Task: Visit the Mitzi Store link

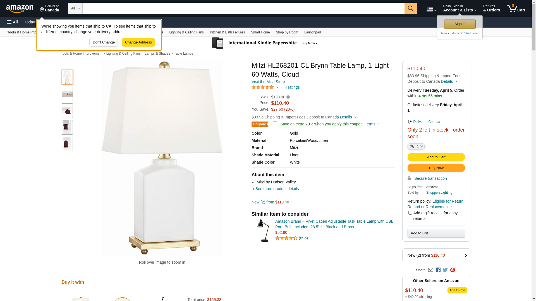Action: [x=268, y=82]
